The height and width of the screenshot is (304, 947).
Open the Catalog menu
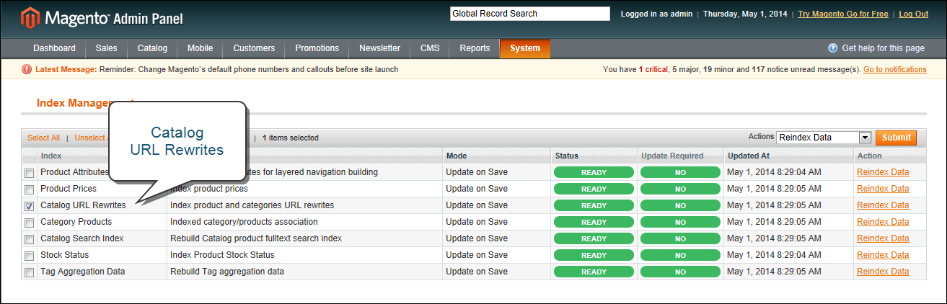(152, 48)
